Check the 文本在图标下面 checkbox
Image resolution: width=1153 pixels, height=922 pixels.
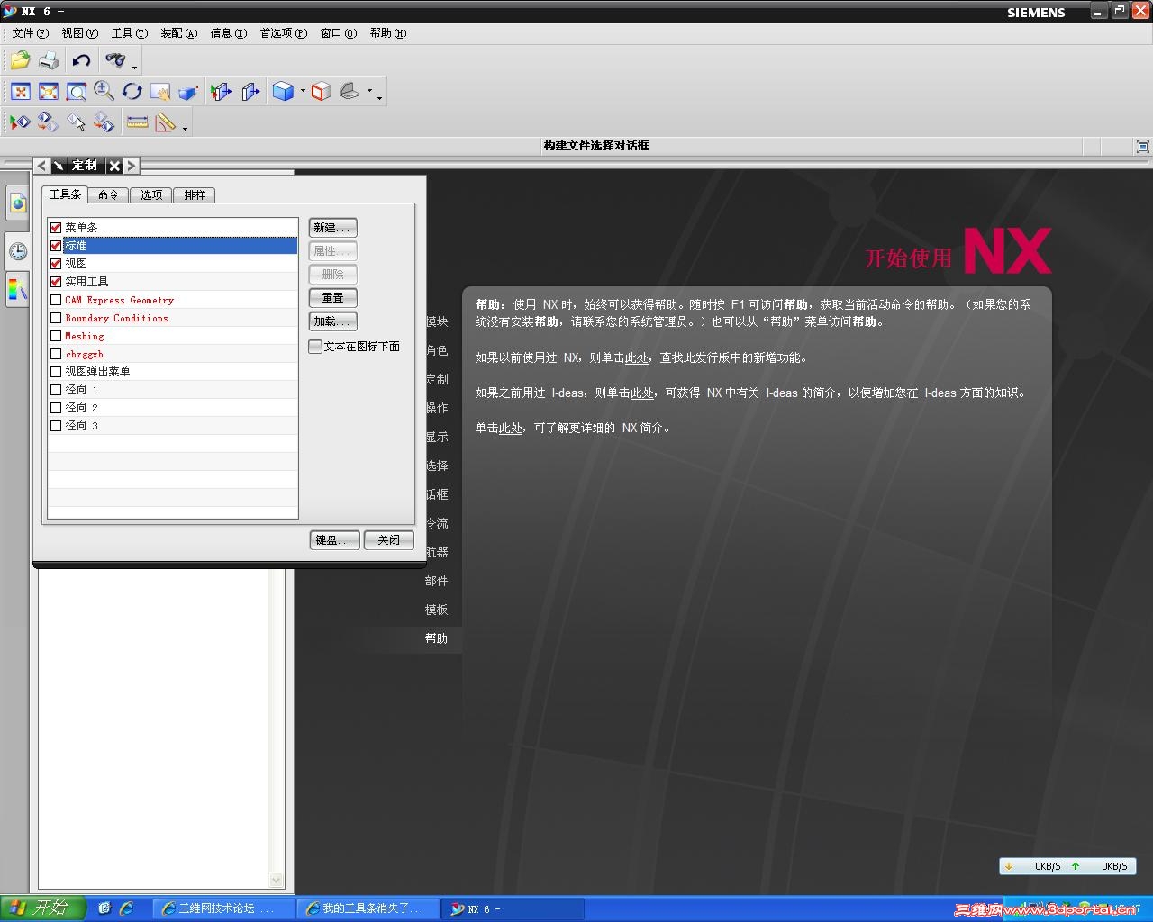pos(315,347)
